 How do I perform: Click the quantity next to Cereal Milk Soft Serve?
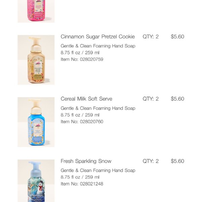(x=150, y=99)
